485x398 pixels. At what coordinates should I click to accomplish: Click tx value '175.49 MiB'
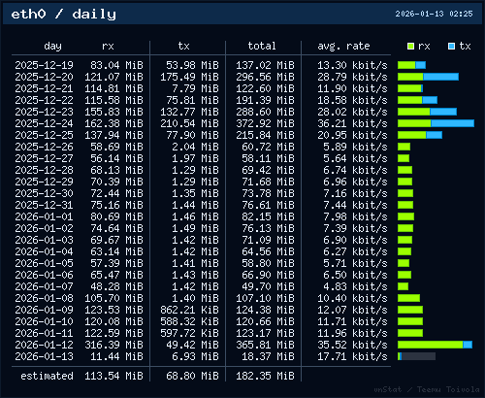pyautogui.click(x=189, y=77)
